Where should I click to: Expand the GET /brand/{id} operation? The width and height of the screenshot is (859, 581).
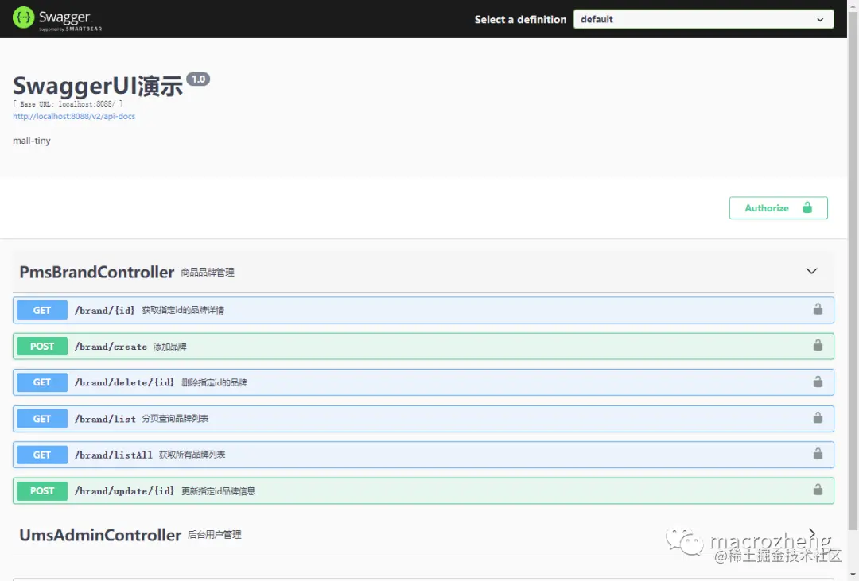[423, 310]
